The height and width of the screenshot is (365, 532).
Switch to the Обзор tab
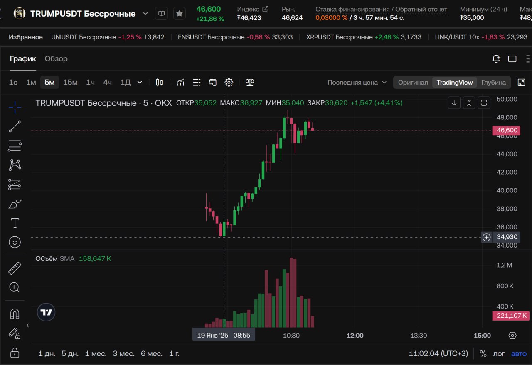tap(56, 59)
